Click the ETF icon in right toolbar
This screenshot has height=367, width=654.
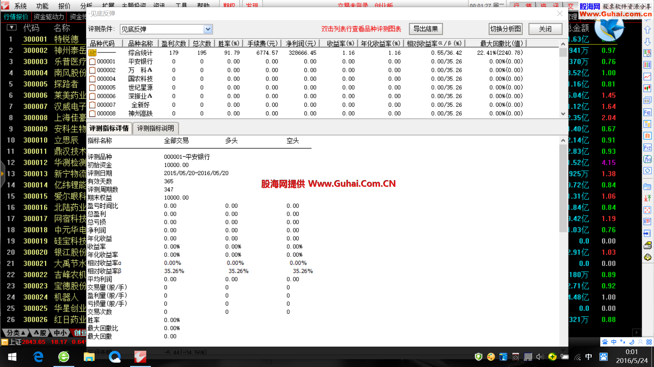(x=648, y=222)
